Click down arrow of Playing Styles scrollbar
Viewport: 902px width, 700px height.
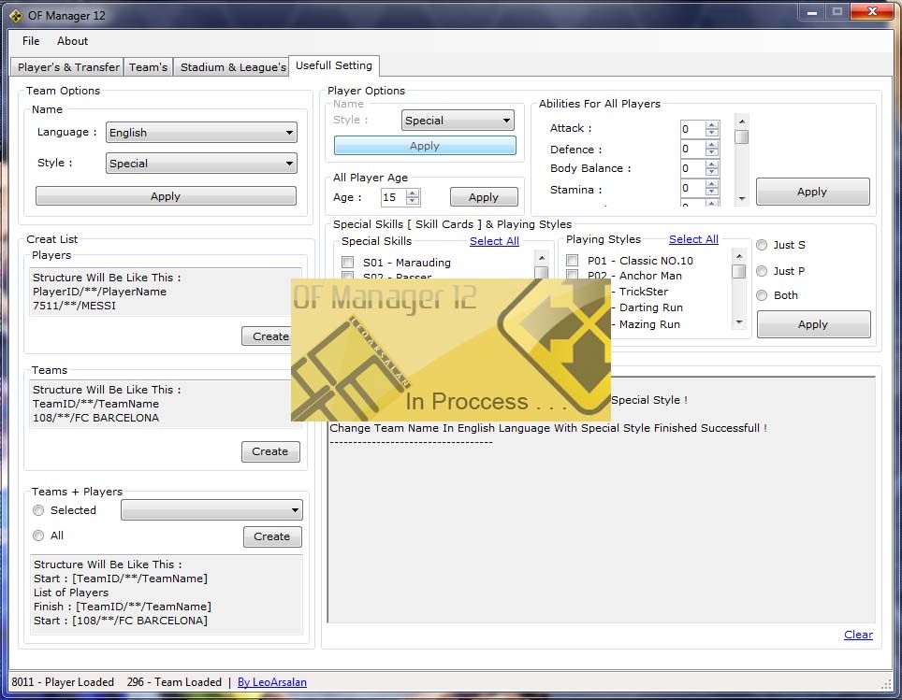coord(739,322)
